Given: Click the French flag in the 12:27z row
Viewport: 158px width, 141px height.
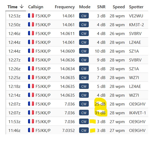Looking at the screenshot, I should point(31,60).
